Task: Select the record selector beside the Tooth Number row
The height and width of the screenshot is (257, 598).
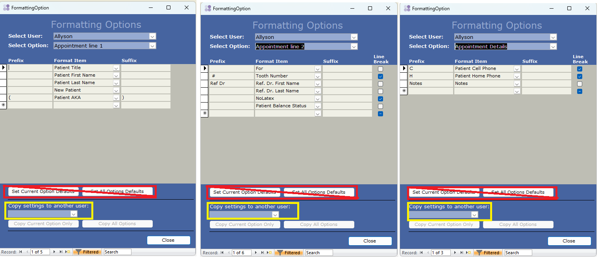Action: tap(205, 76)
